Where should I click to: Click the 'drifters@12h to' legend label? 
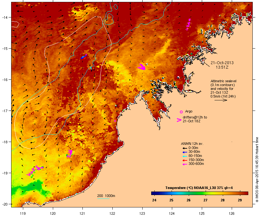[x=195, y=117]
